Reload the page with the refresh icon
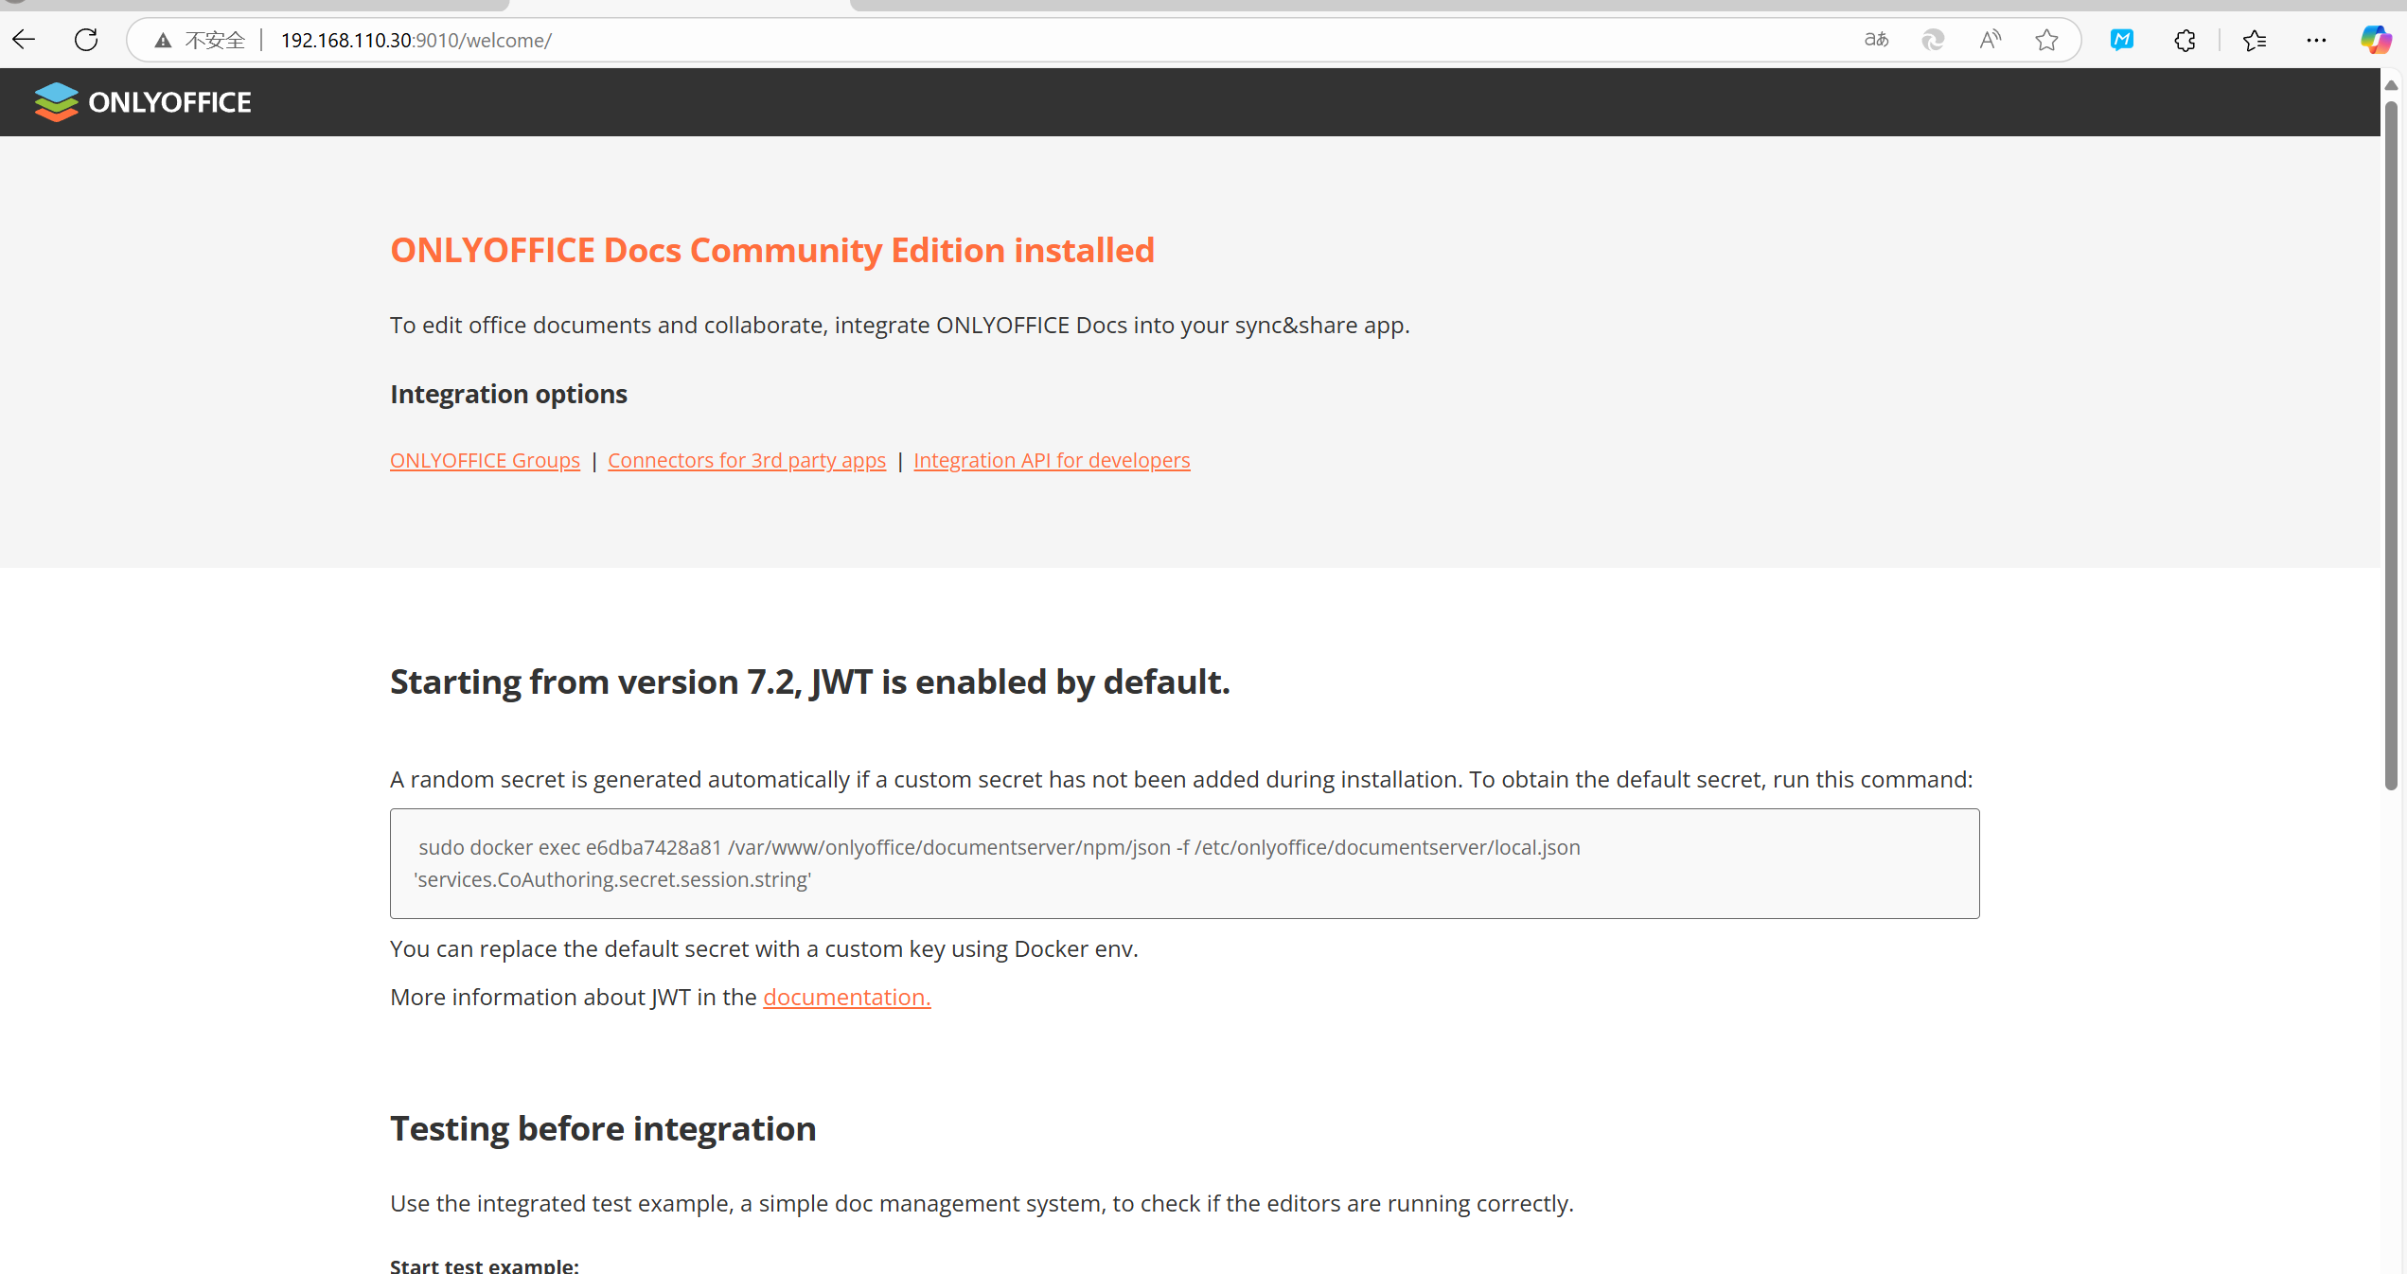 coord(86,40)
